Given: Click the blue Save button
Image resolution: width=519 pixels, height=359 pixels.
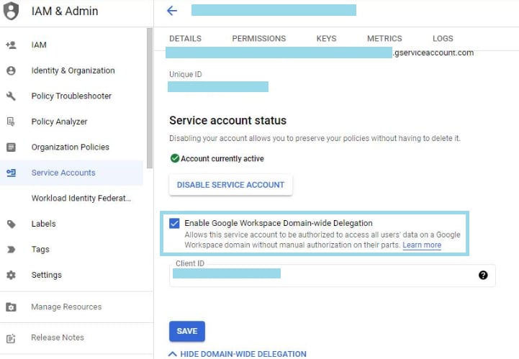Looking at the screenshot, I should coord(187,331).
